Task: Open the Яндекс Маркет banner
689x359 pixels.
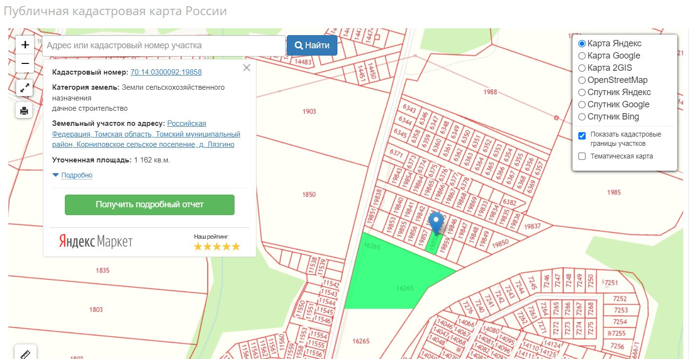Action: 96,241
